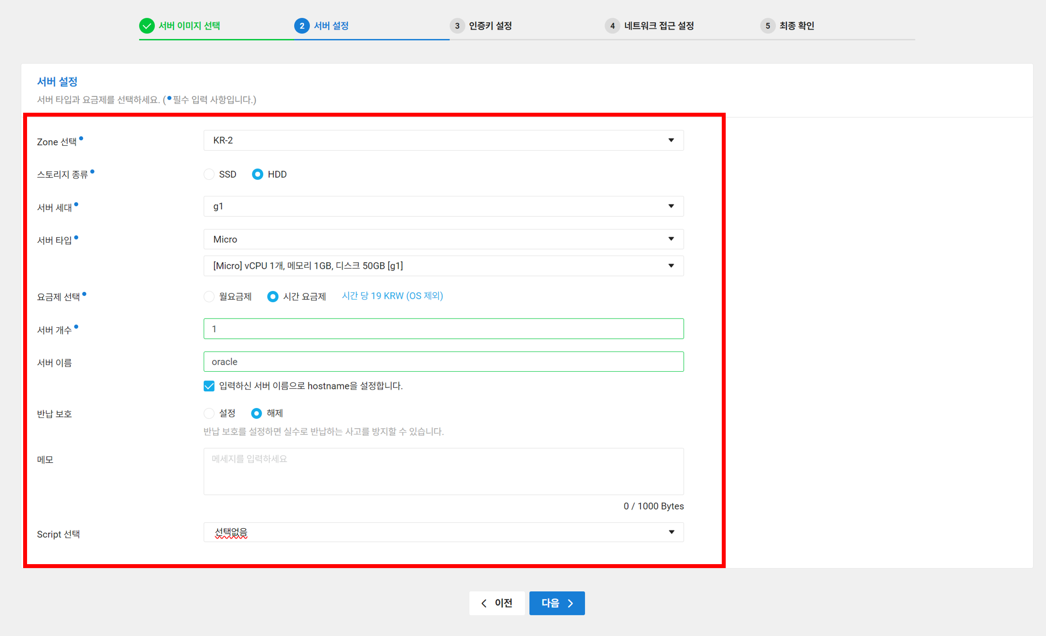Select HDD storage type
This screenshot has height=636, width=1046.
coord(257,174)
